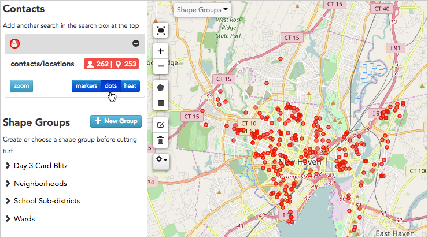Switch to dots display mode

pos(110,86)
